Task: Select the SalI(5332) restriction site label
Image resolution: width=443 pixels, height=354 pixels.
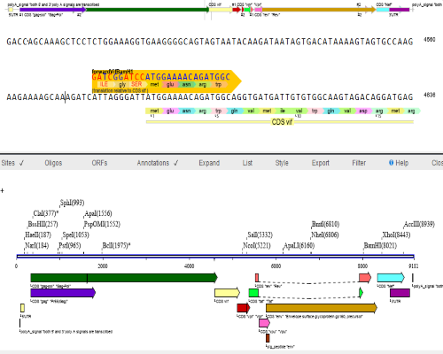Action: 260,235
